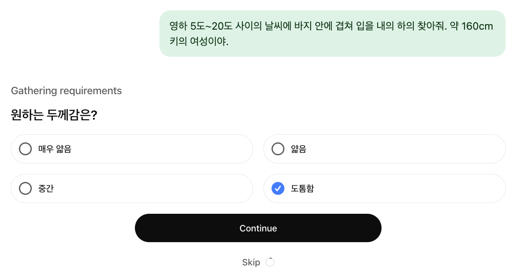Click "영하 5도~20도" text in the message
Image resolution: width=513 pixels, height=277 pixels.
[x=201, y=26]
